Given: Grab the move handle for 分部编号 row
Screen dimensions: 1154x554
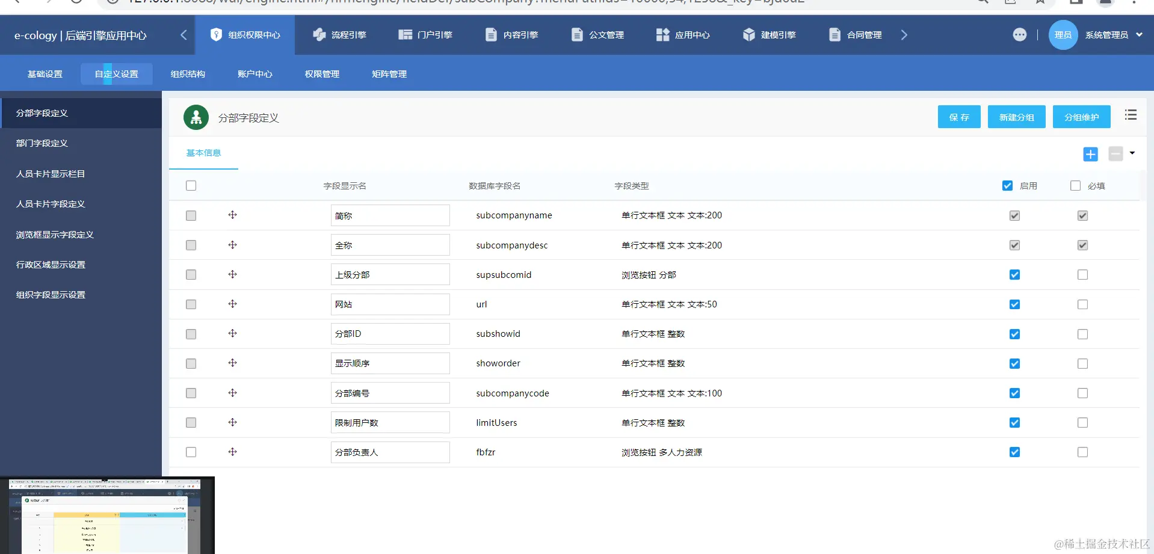Looking at the screenshot, I should (x=232, y=393).
